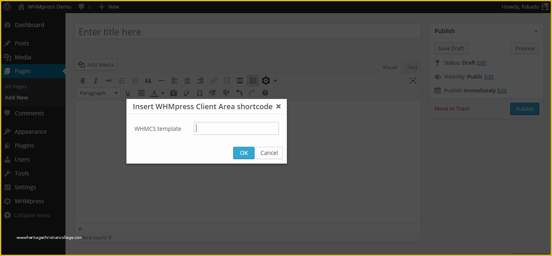Enable distraction-free writing mode
The image size is (552, 256).
(413, 81)
